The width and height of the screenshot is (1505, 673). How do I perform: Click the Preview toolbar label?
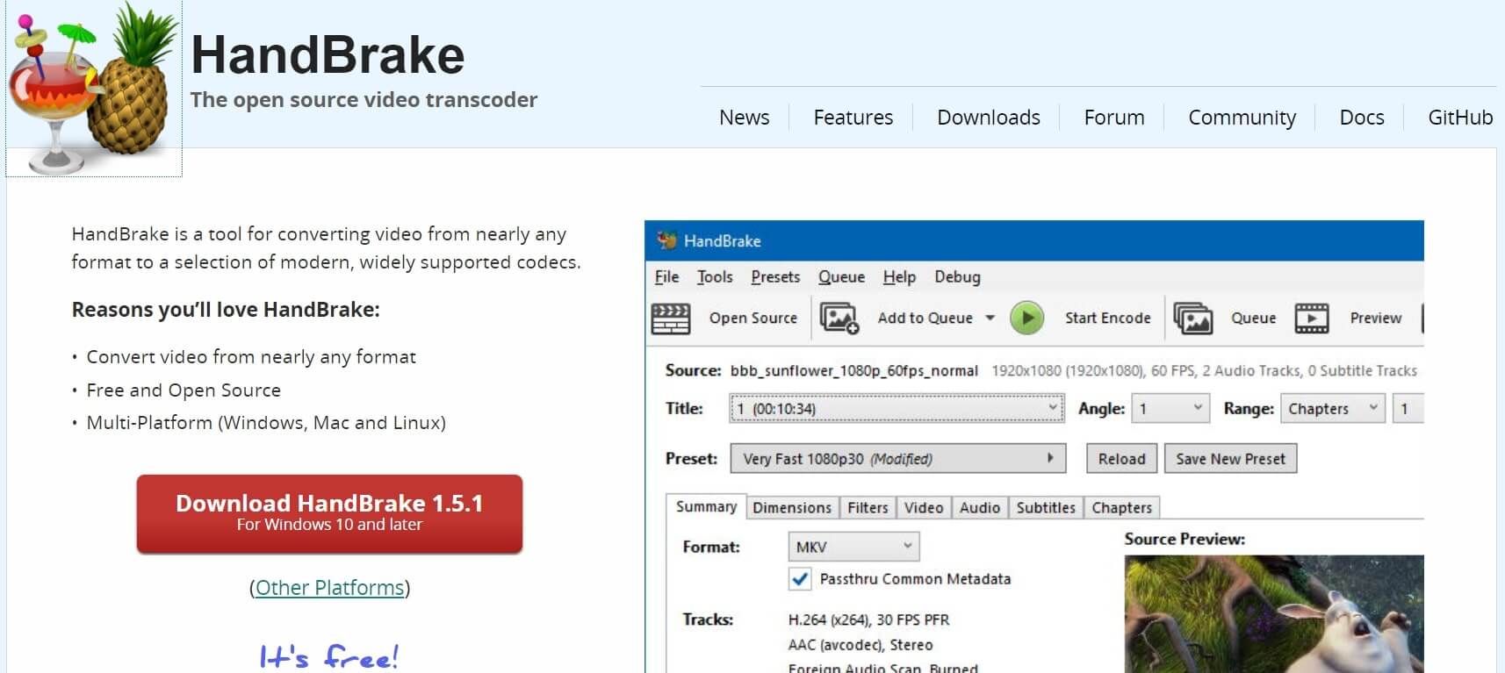coord(1375,319)
